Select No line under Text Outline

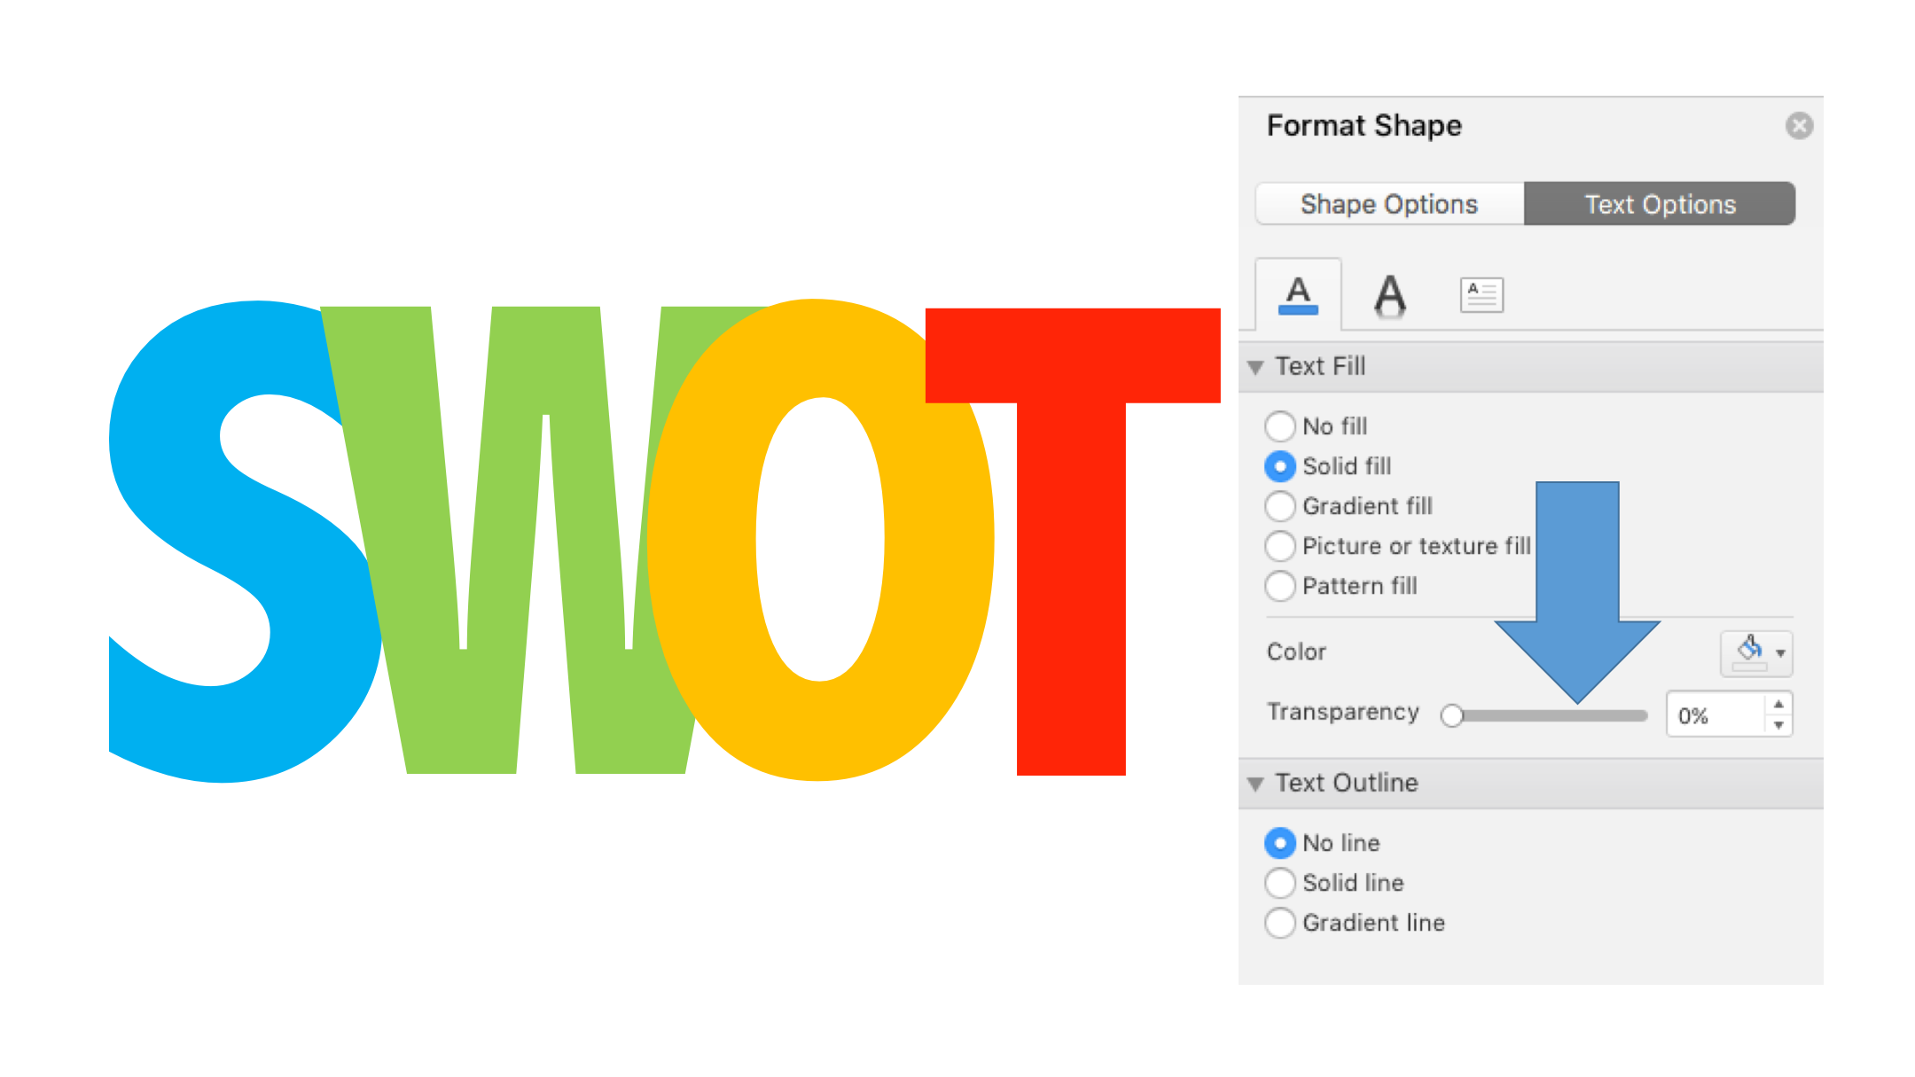1280,843
